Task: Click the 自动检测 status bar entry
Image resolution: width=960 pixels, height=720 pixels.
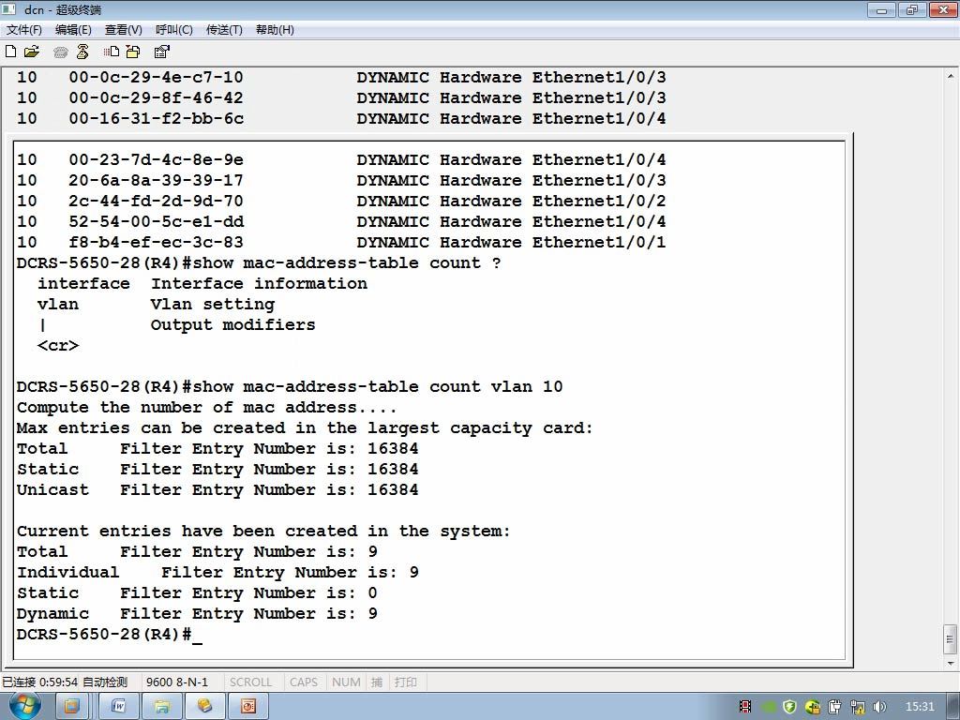Action: pos(105,682)
